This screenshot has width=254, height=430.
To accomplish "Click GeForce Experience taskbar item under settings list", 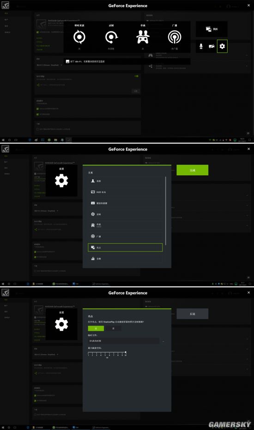I will click(x=101, y=284).
